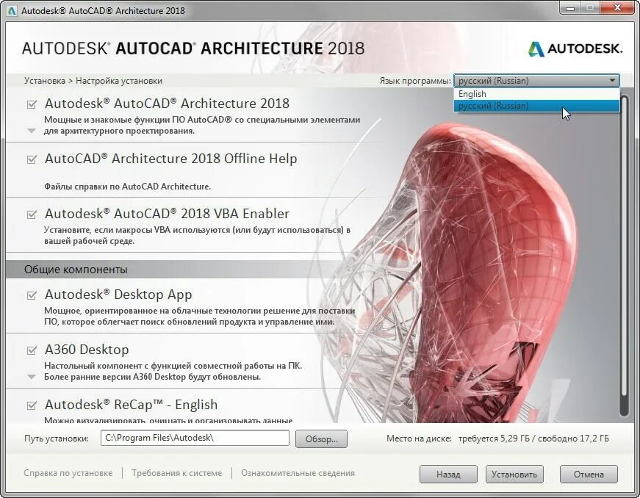Click the Назад button
640x498 pixels.
[448, 474]
